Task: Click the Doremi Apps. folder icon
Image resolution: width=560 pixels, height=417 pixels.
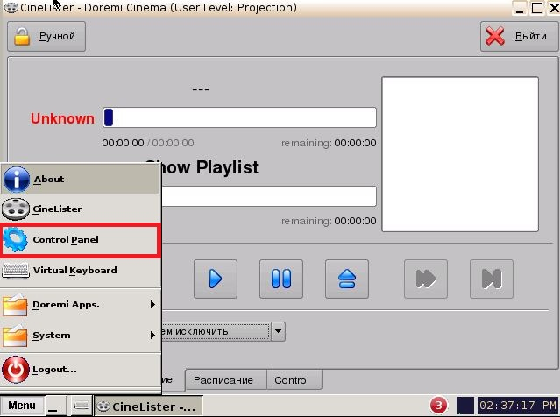Action: click(x=15, y=305)
